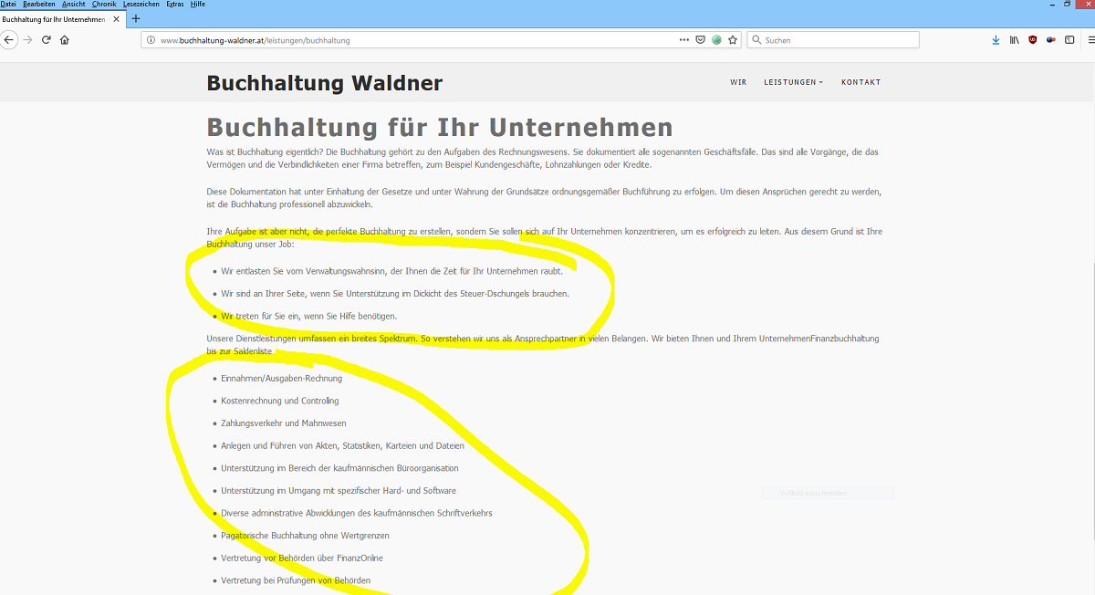1095x595 pixels.
Task: Reload the current page
Action: coord(46,40)
